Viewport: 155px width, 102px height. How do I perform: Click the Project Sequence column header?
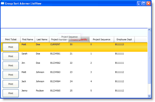coord(102,39)
